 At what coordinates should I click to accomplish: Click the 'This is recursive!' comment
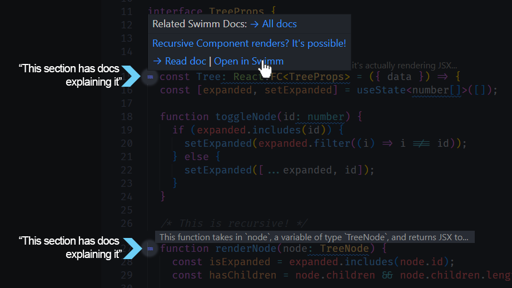point(234,224)
